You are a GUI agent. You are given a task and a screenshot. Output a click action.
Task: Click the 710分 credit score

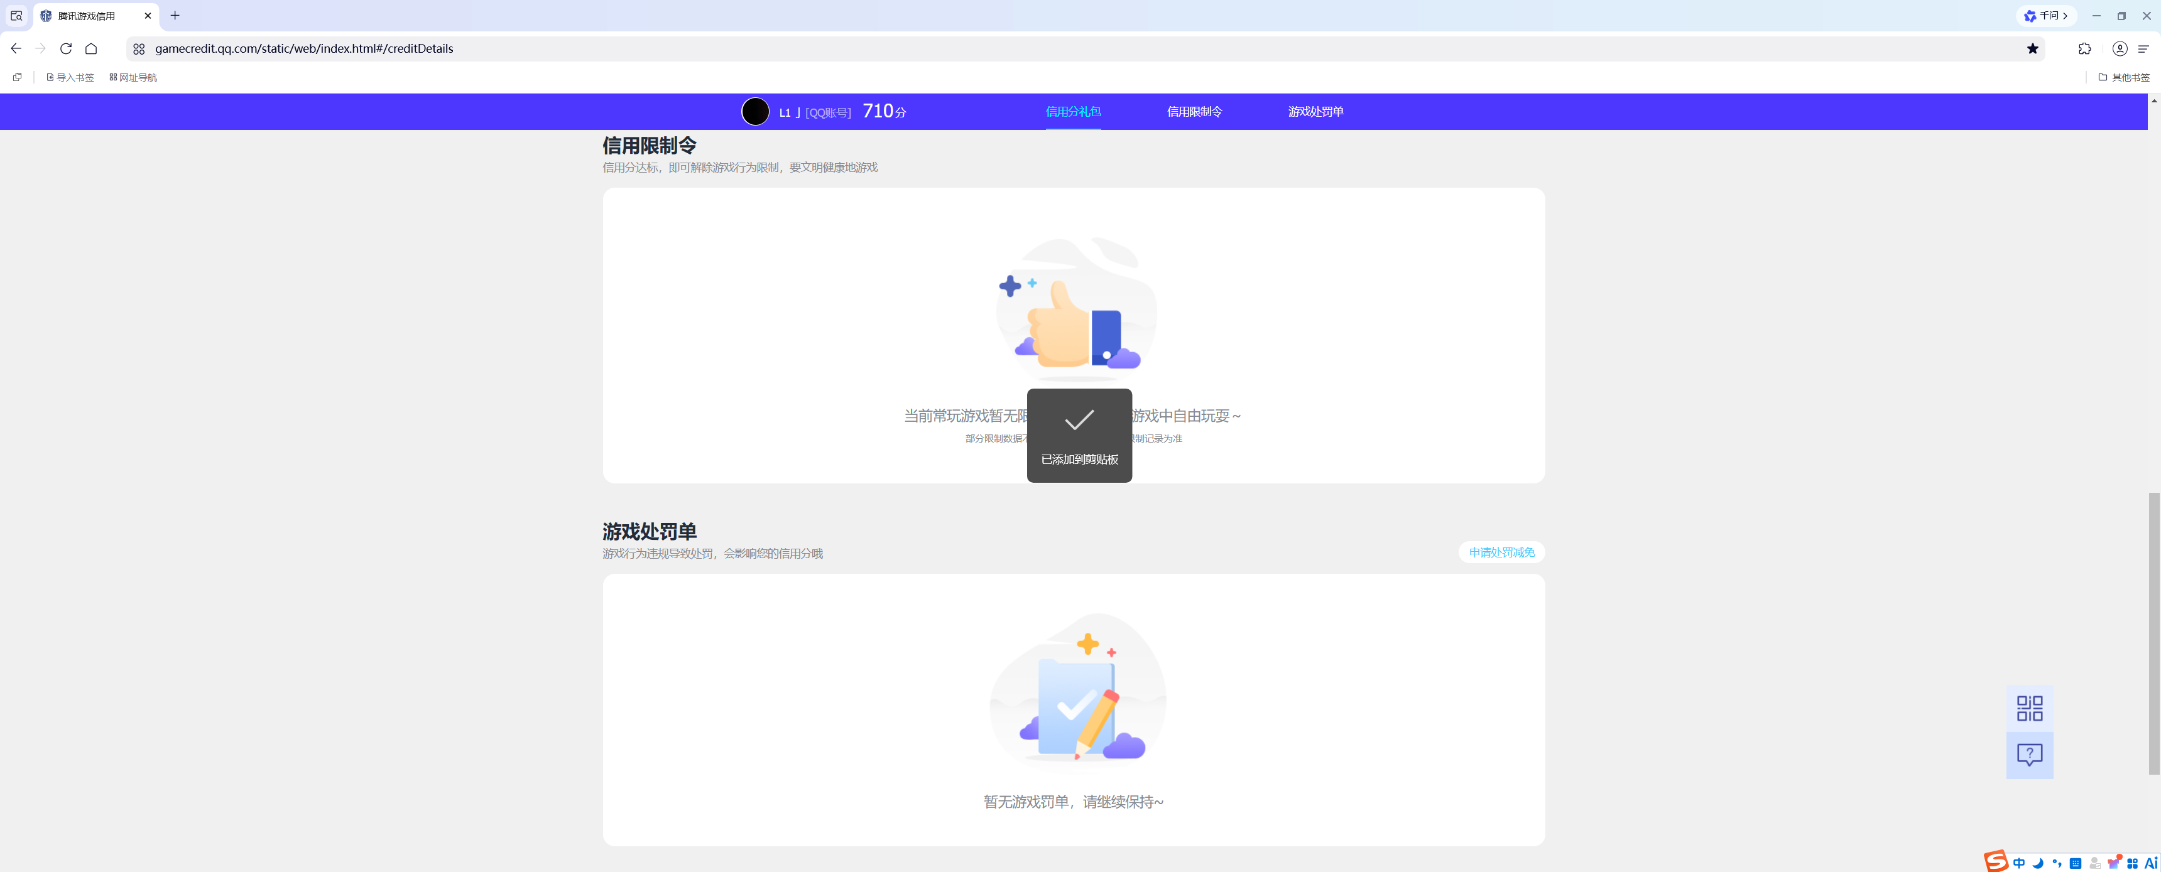[x=885, y=110]
